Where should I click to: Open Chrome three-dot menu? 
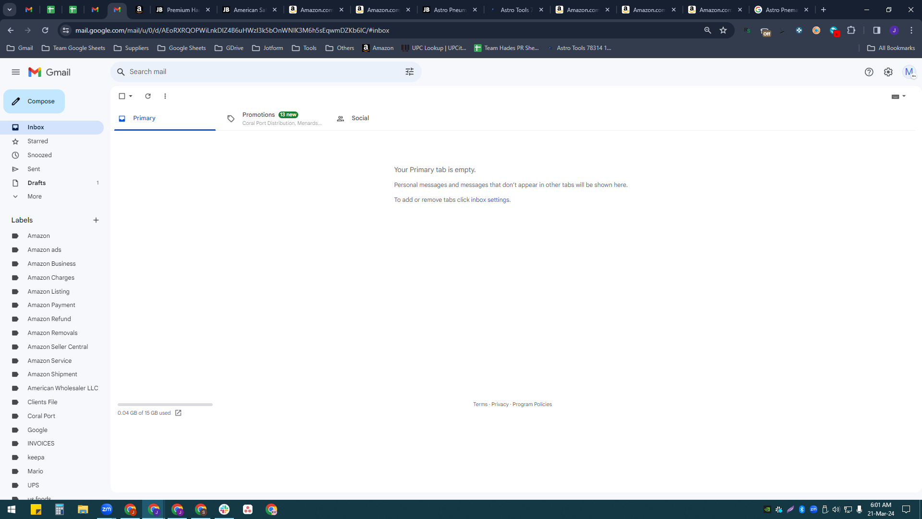(911, 30)
